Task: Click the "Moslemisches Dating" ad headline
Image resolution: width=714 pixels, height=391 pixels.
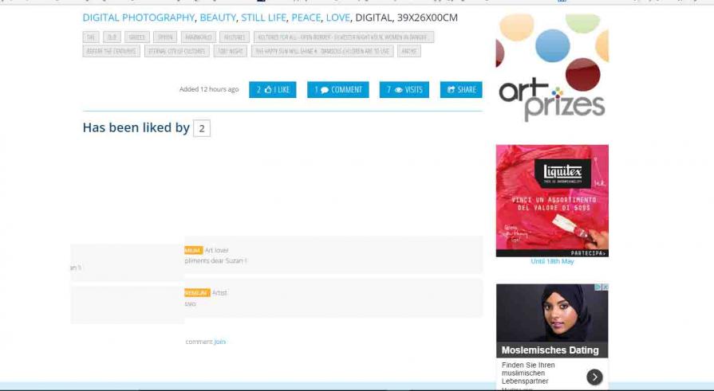Action: pos(550,350)
